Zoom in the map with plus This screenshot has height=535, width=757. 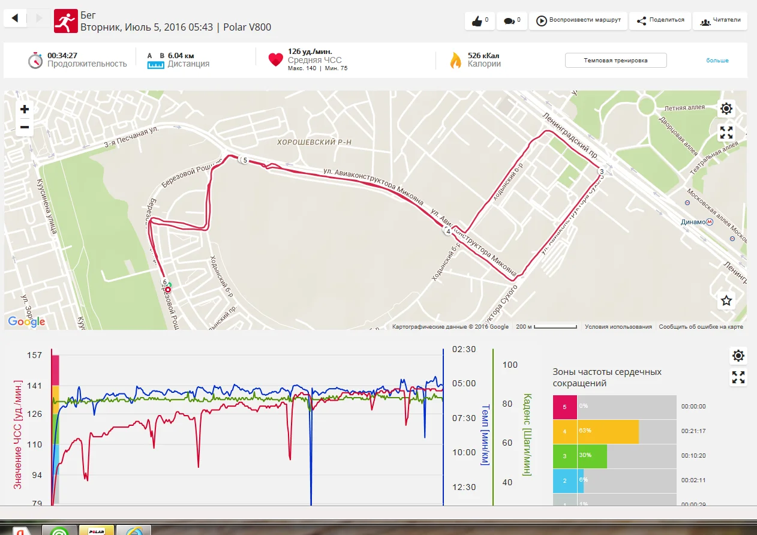[25, 109]
